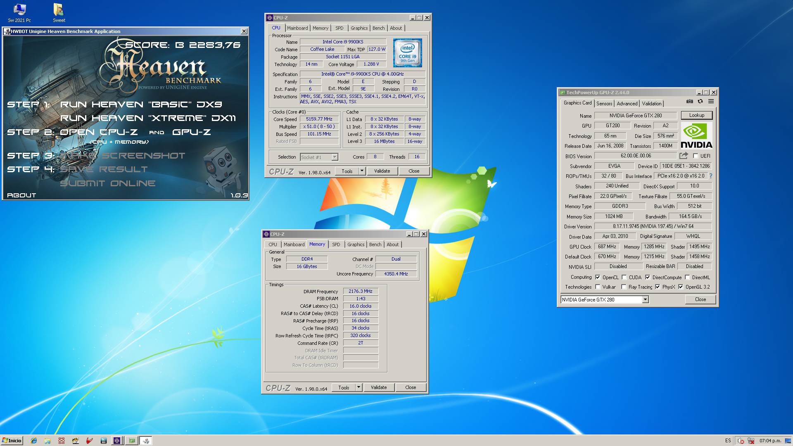Screen dimensions: 793x446
Task: Click RUN HEAVEN "BASIC" DX9
Action: [141, 104]
